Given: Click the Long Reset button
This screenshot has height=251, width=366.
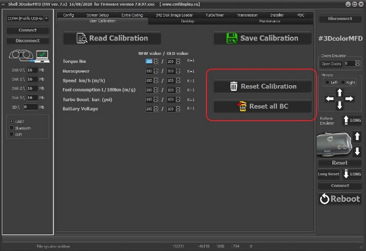Looking at the screenshot, I should 329,174.
